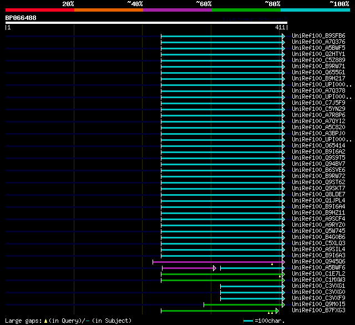
Task: Select the UniRef100_B9HZ11 label
Action: 318,213
